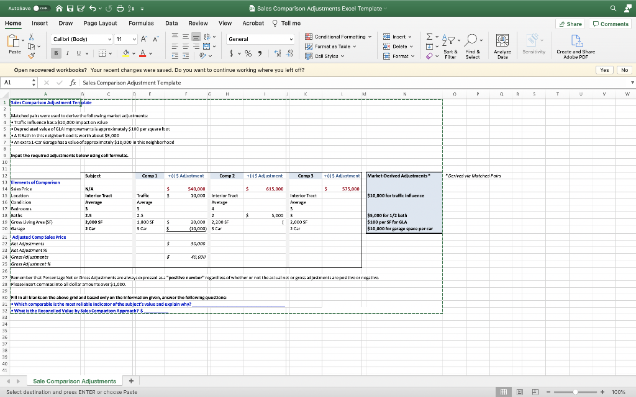
Task: Toggle the AutoSave switch
Action: point(42,9)
